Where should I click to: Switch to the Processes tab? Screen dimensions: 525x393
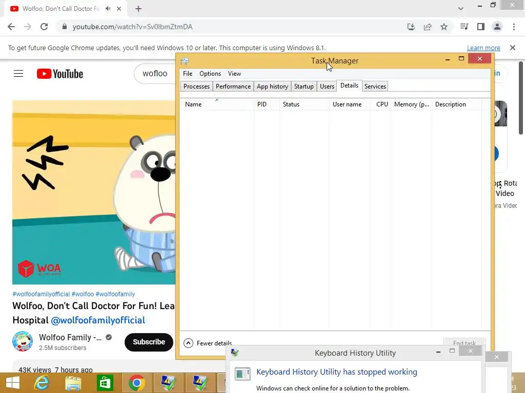[196, 86]
